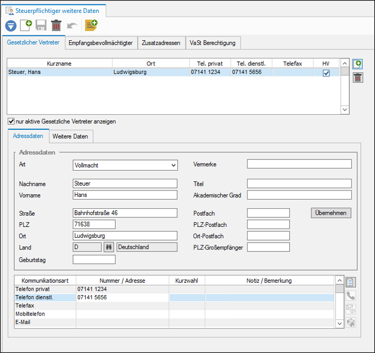
Task: Add a new representative with the green plus icon
Action: (357, 64)
